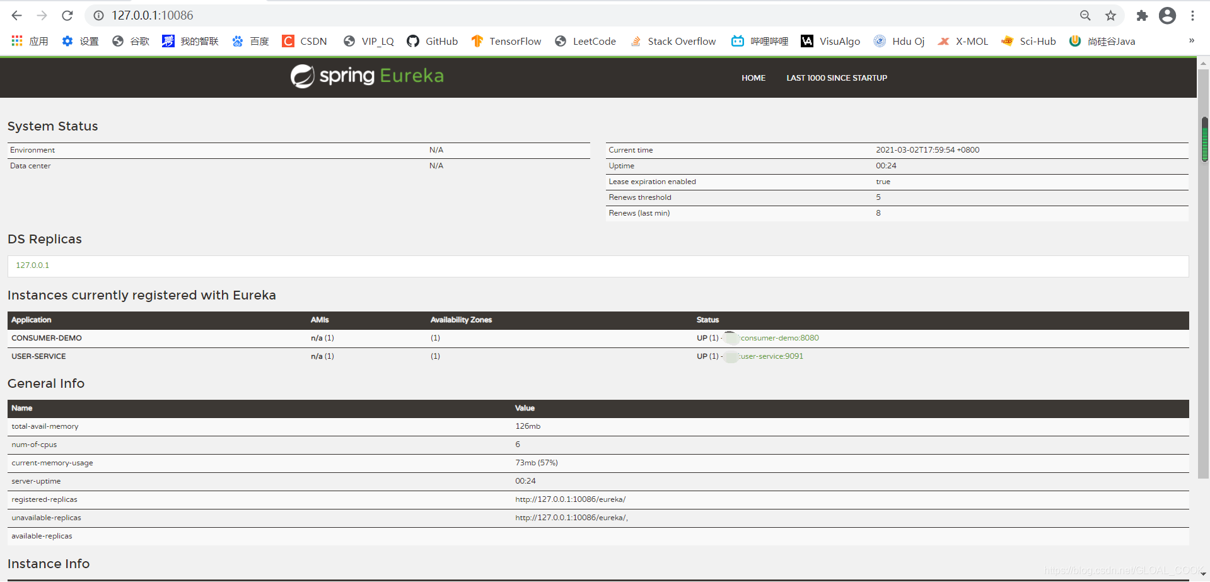Screen dimensions: 1210x582
Task: Open the VisuAlgo bookmark
Action: click(x=830, y=41)
